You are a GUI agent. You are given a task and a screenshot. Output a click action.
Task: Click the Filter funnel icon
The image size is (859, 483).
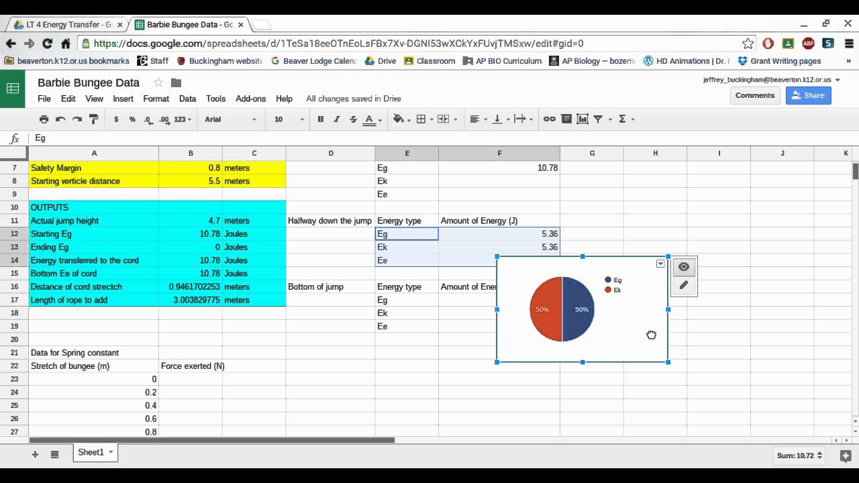coord(598,119)
